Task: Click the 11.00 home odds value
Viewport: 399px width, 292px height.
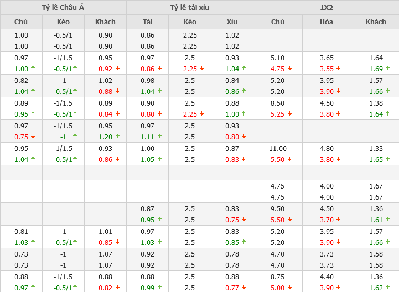Action: point(278,148)
